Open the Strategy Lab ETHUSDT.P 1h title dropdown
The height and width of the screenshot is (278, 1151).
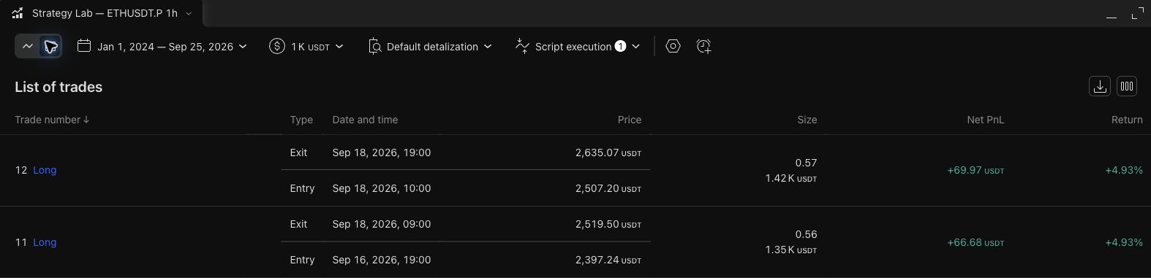click(112, 13)
